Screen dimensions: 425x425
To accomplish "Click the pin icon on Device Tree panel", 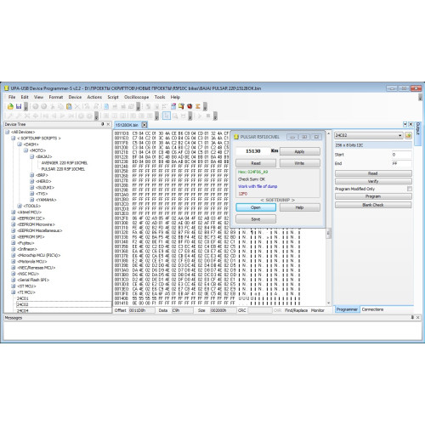I will click(103, 124).
